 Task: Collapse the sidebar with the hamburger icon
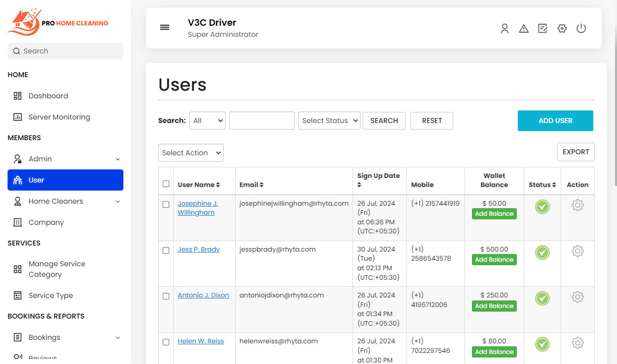(165, 27)
